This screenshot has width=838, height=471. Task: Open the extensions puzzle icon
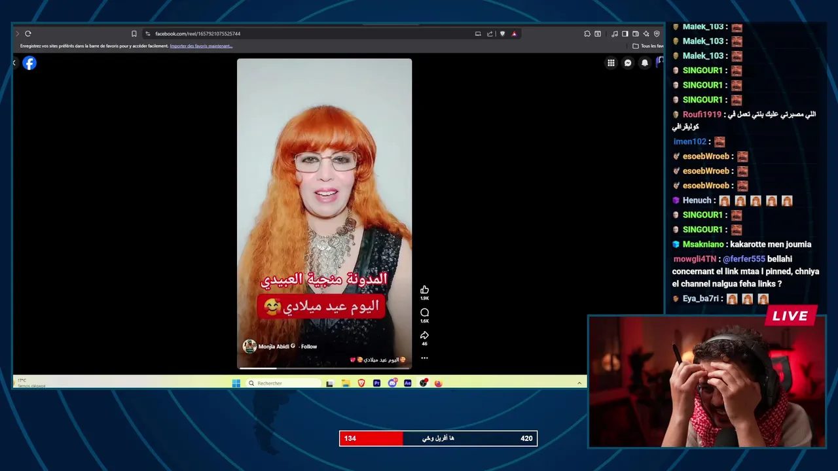(x=587, y=33)
